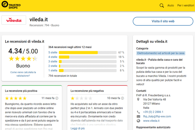The height and width of the screenshot is (130, 195).
Task: Open search with the magnifier icon
Action: pos(162,6)
